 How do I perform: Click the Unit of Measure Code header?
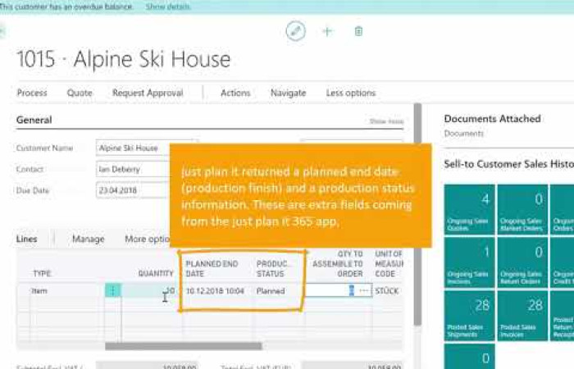point(389,263)
